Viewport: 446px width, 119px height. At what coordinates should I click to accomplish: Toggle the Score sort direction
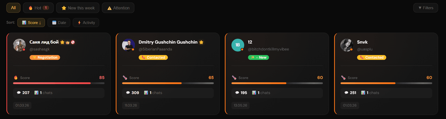[x=31, y=23]
